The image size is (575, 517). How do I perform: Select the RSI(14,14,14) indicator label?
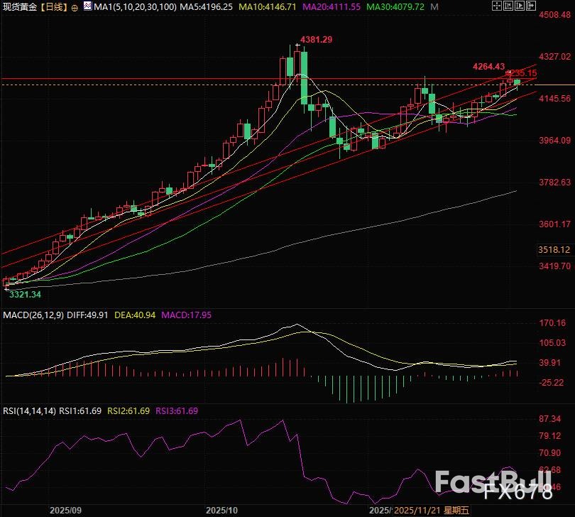(x=29, y=410)
